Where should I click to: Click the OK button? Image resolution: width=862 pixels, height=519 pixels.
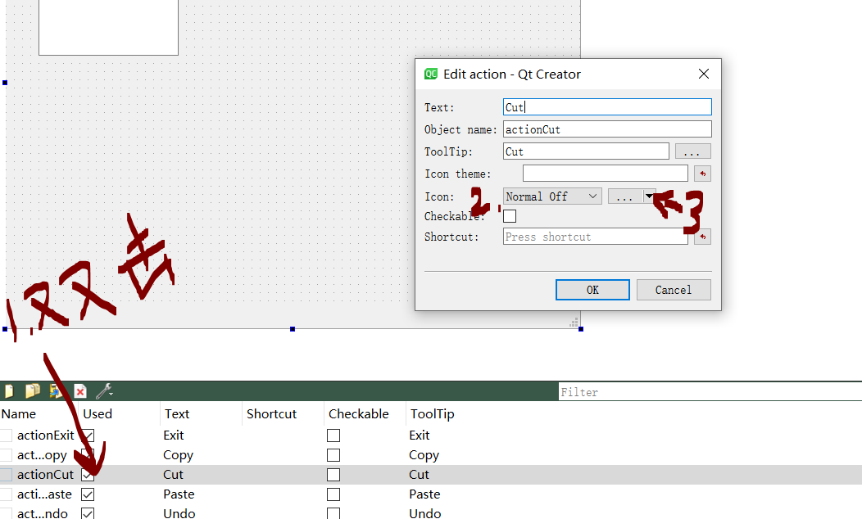[592, 290]
